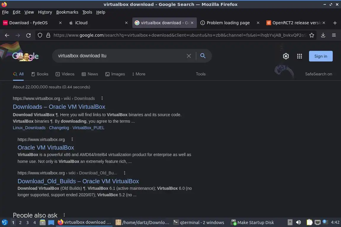Viewport: 341px width, 227px height.
Task: Click the show desktop taskbar icon
Action: (51, 223)
